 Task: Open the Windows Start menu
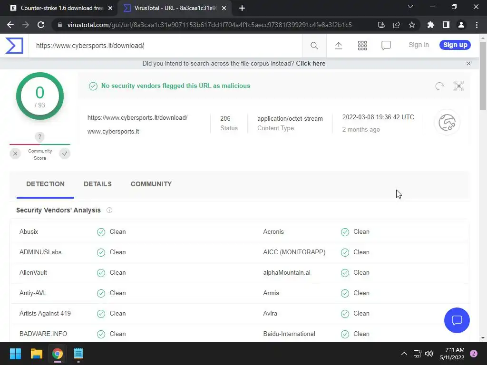point(15,354)
